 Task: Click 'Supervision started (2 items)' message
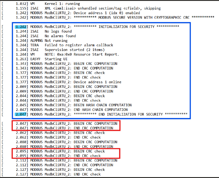(x=75, y=50)
